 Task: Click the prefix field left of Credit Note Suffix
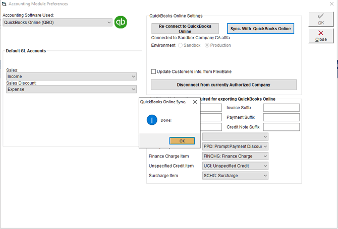(211, 127)
